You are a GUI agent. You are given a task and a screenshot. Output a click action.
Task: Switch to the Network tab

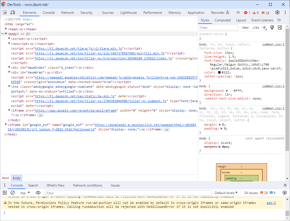[68, 13]
